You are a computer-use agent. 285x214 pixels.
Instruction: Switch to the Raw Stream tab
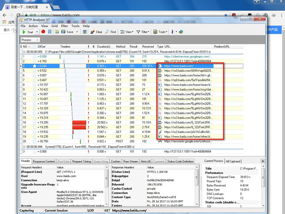point(131,161)
